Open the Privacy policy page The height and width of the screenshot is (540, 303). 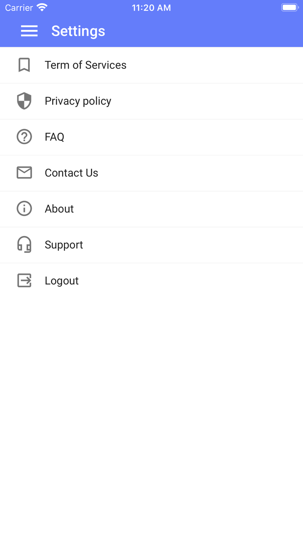(78, 101)
